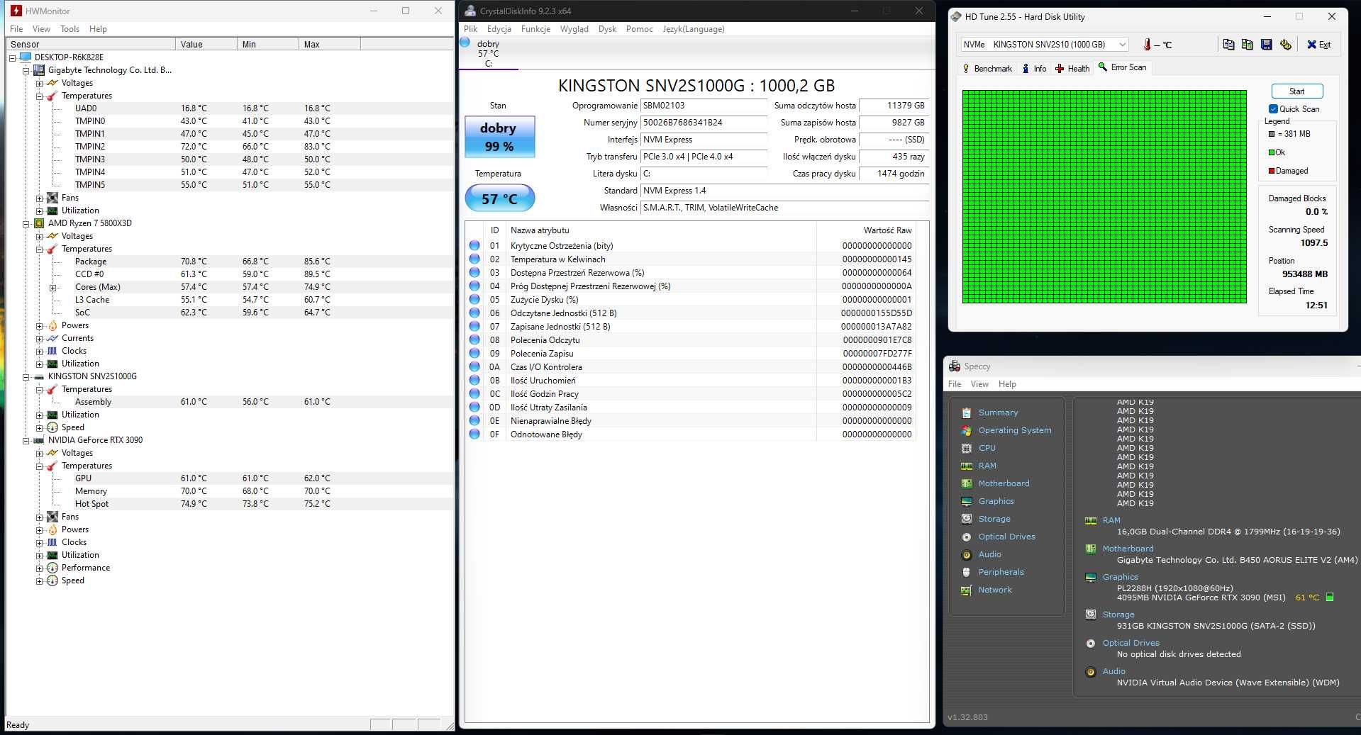Open HD Tune options via the gears icon

[1285, 45]
